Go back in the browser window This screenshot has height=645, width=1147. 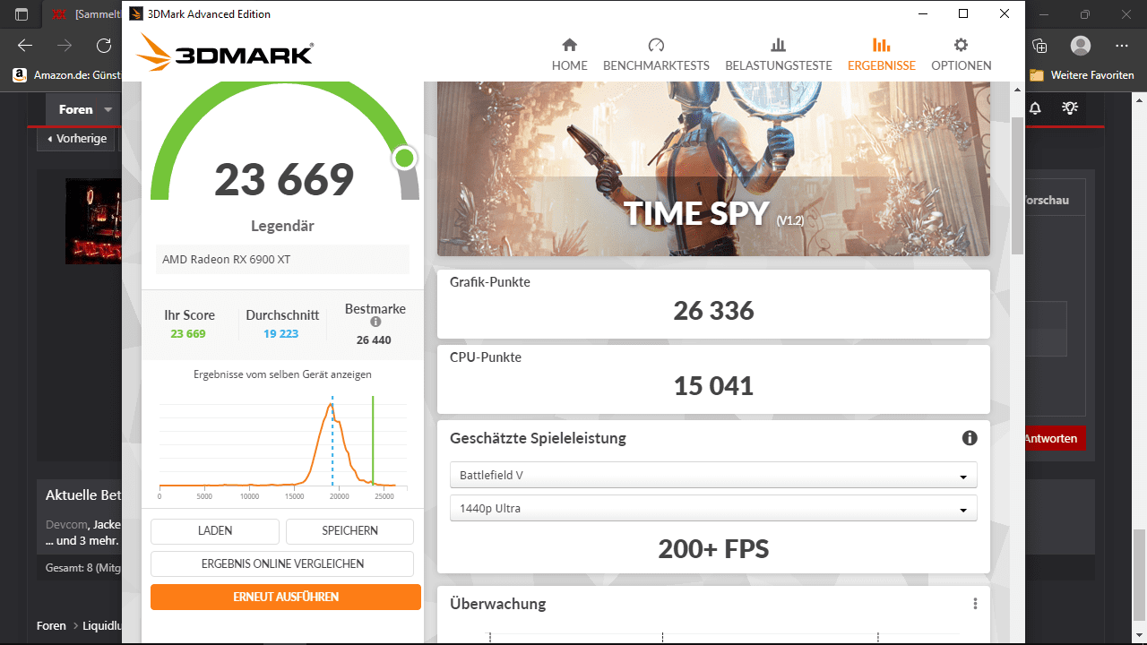coord(25,46)
